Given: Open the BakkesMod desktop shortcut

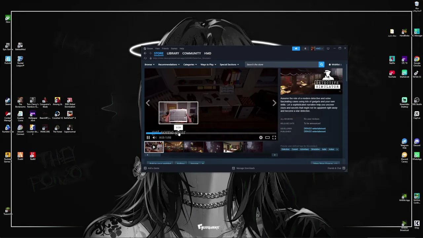Looking at the screenshot, I should tap(20, 46).
